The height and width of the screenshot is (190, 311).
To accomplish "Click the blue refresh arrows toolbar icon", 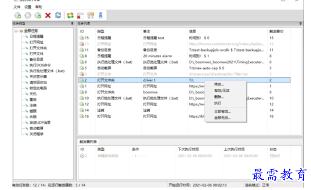I will click(x=58, y=15).
